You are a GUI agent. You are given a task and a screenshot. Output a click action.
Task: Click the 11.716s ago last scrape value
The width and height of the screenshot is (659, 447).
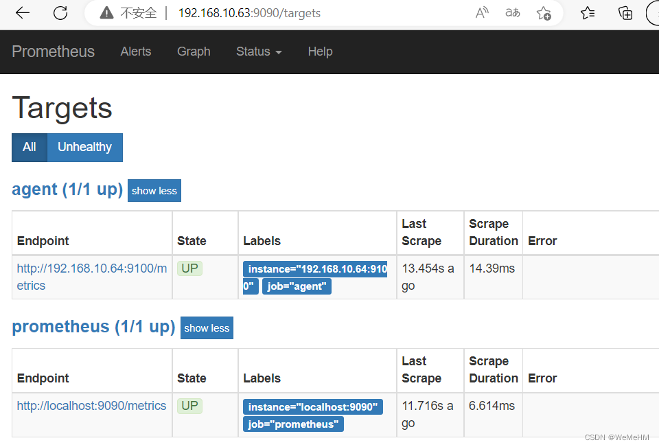click(428, 414)
